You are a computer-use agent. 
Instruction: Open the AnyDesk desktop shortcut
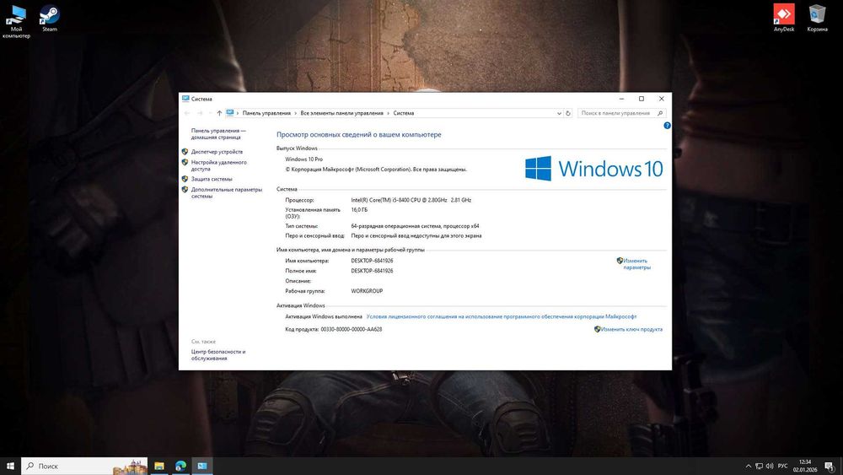tap(784, 19)
